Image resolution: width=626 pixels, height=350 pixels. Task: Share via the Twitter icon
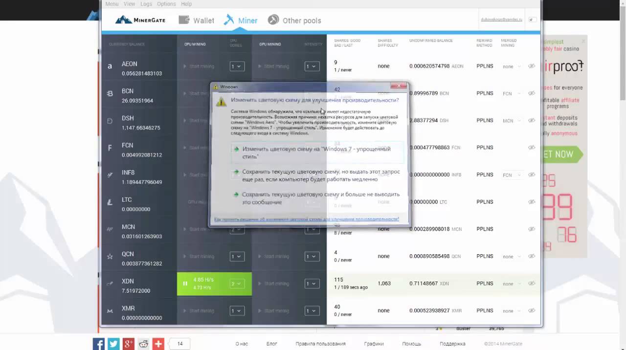point(113,344)
